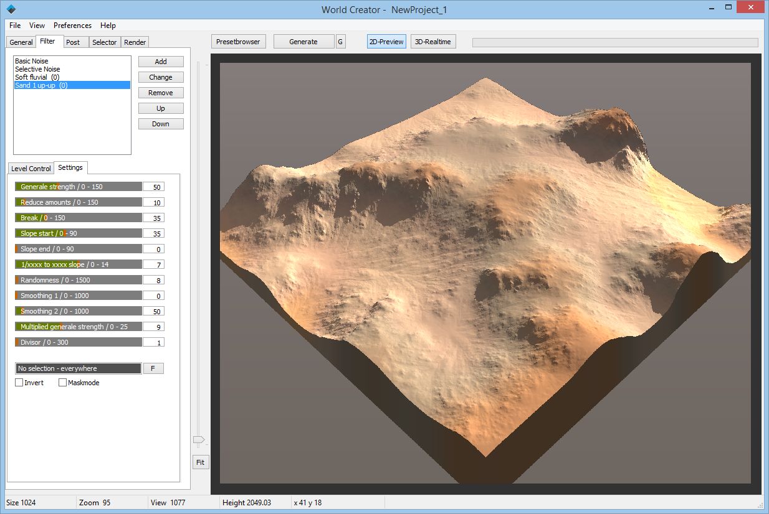This screenshot has height=514, width=769.
Task: Remove the selected filter
Action: (160, 92)
